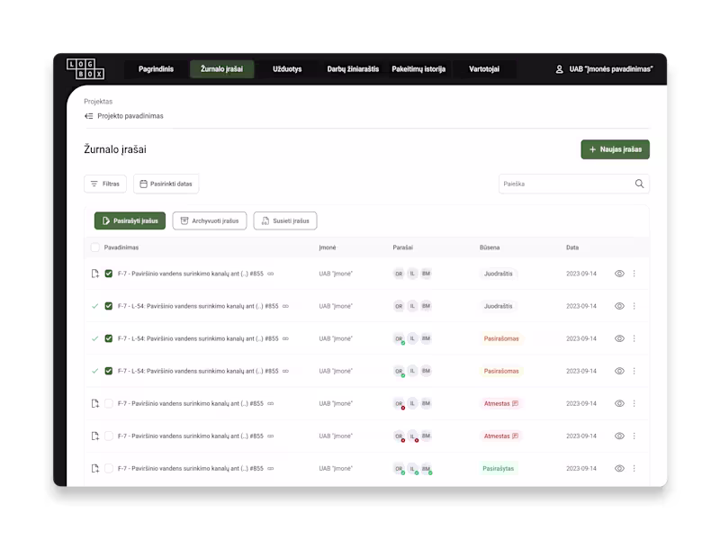Switch to the Užduotys tab
This screenshot has width=720, height=540.
tap(287, 69)
